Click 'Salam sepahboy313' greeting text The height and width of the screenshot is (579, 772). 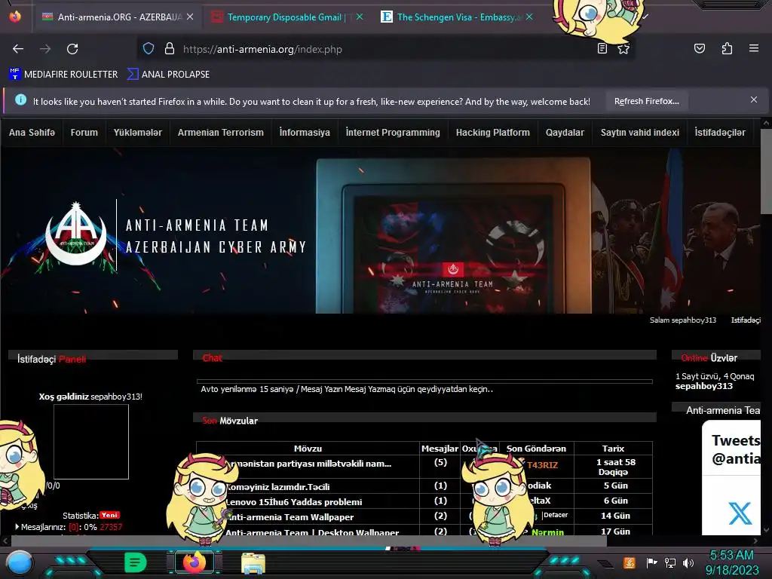click(682, 320)
